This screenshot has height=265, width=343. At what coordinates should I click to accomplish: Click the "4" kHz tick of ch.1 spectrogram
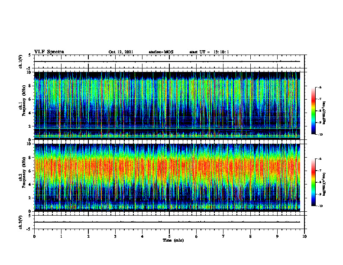pos(30,113)
